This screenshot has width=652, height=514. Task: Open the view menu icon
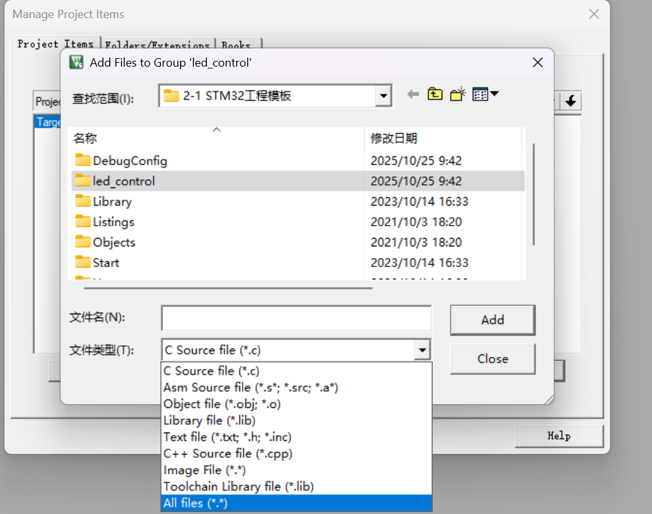pyautogui.click(x=485, y=94)
